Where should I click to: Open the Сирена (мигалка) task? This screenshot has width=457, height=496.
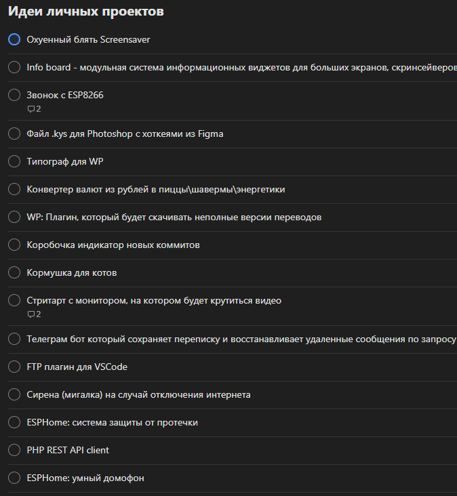(x=138, y=394)
